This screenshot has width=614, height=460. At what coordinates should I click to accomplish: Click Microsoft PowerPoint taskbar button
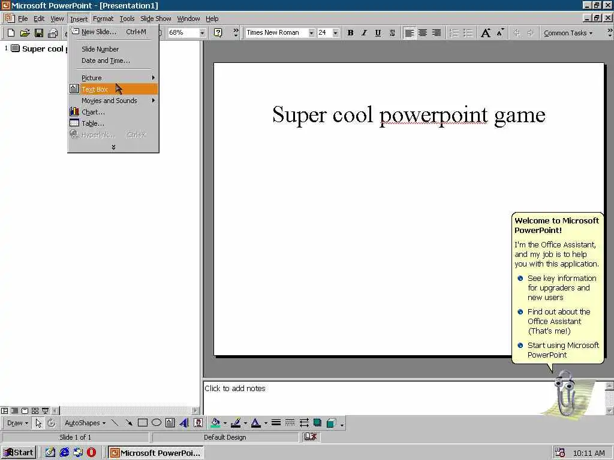tap(155, 453)
